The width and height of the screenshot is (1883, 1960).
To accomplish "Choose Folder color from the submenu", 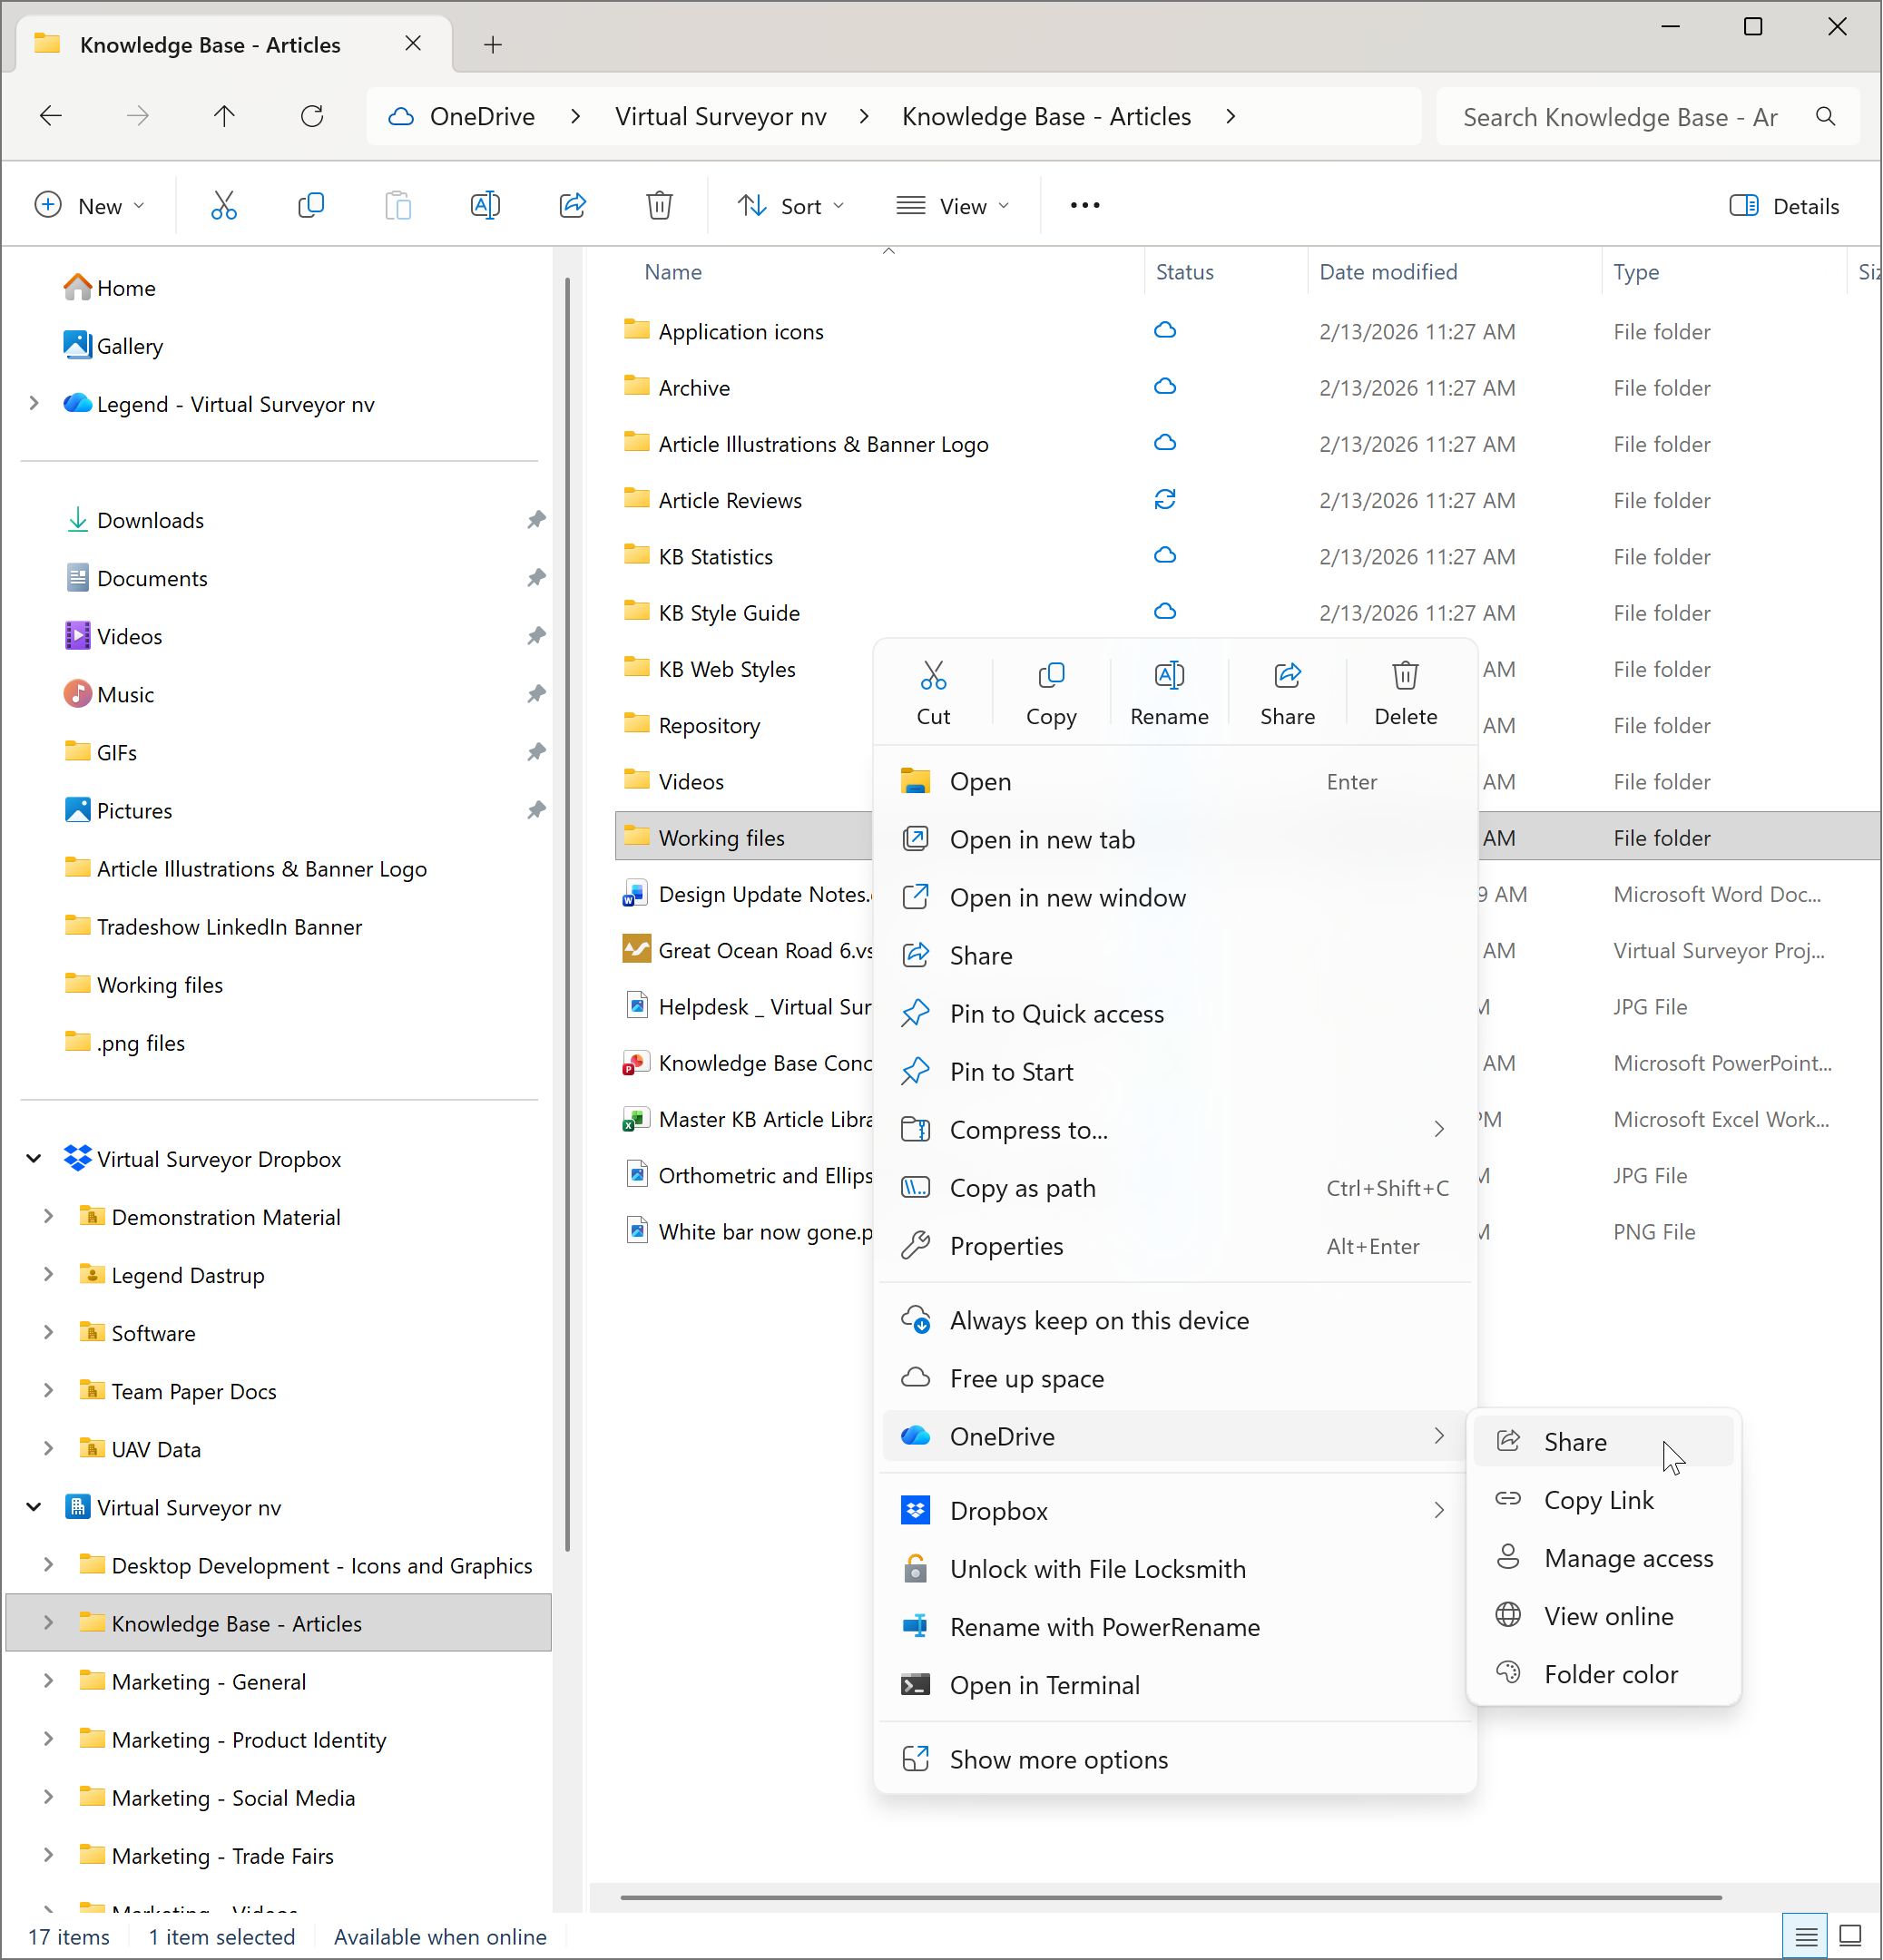I will tap(1610, 1674).
